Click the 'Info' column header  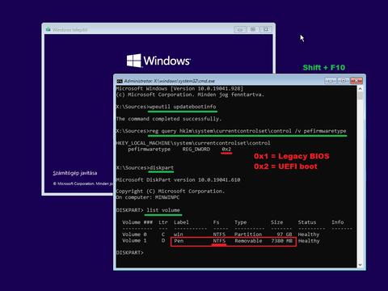pos(338,222)
